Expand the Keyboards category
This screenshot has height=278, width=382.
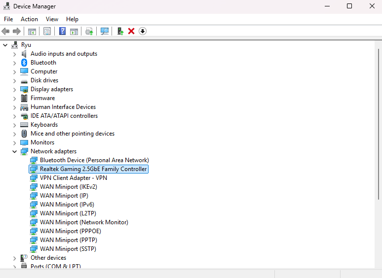pyautogui.click(x=14, y=125)
